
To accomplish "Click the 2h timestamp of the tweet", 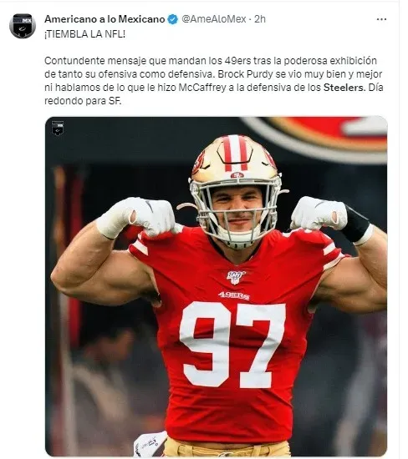I will pyautogui.click(x=260, y=19).
